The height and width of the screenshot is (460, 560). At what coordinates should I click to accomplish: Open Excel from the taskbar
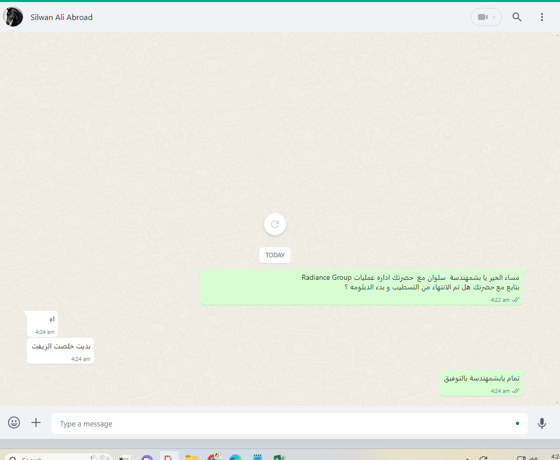pos(279,457)
